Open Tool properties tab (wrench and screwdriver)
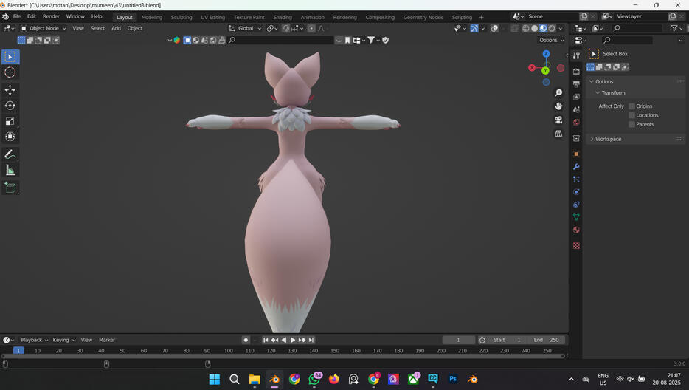This screenshot has width=689, height=390. tap(577, 55)
